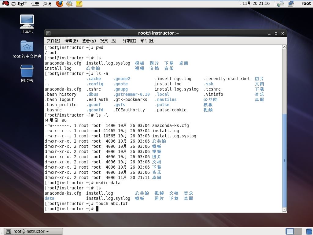Open the 应用程序 applications menu

19,4
